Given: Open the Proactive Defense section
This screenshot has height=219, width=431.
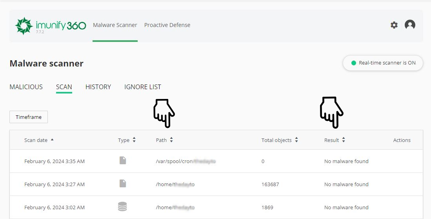Looking at the screenshot, I should (167, 25).
